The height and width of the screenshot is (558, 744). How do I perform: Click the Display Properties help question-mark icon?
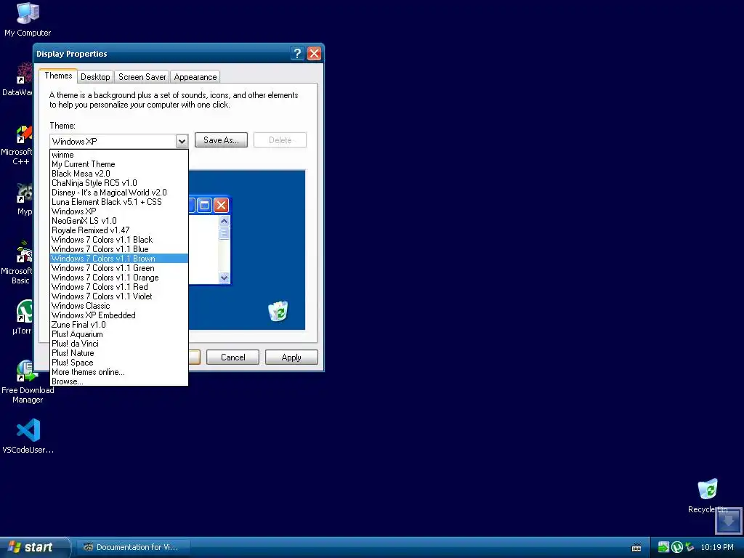[297, 54]
